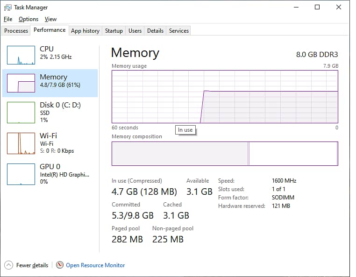Switch to the Details tab
Image resolution: width=356 pixels, height=277 pixels.
coord(155,31)
